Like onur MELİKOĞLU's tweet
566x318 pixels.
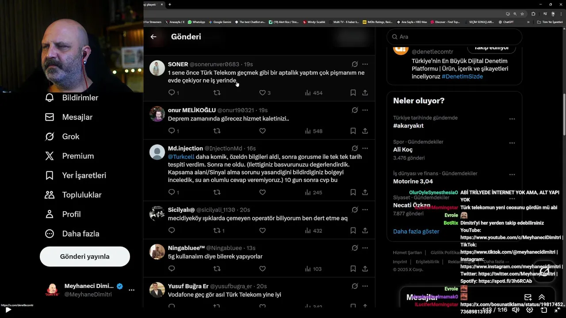coord(262,131)
